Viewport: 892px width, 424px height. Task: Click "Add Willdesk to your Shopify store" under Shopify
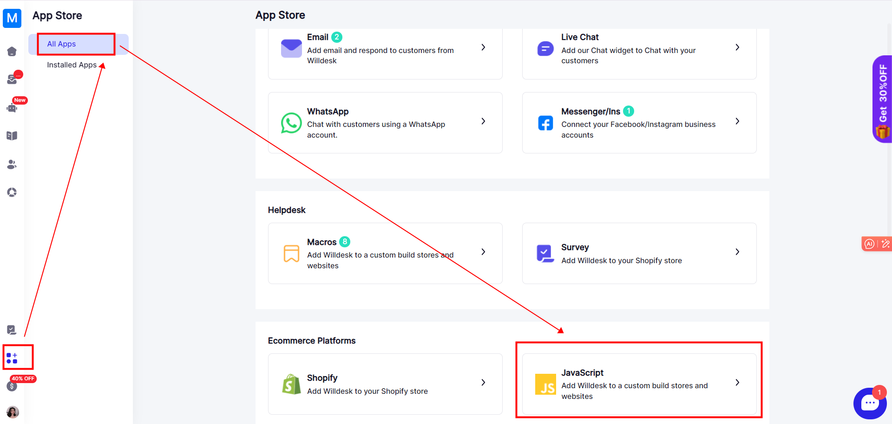pyautogui.click(x=367, y=391)
